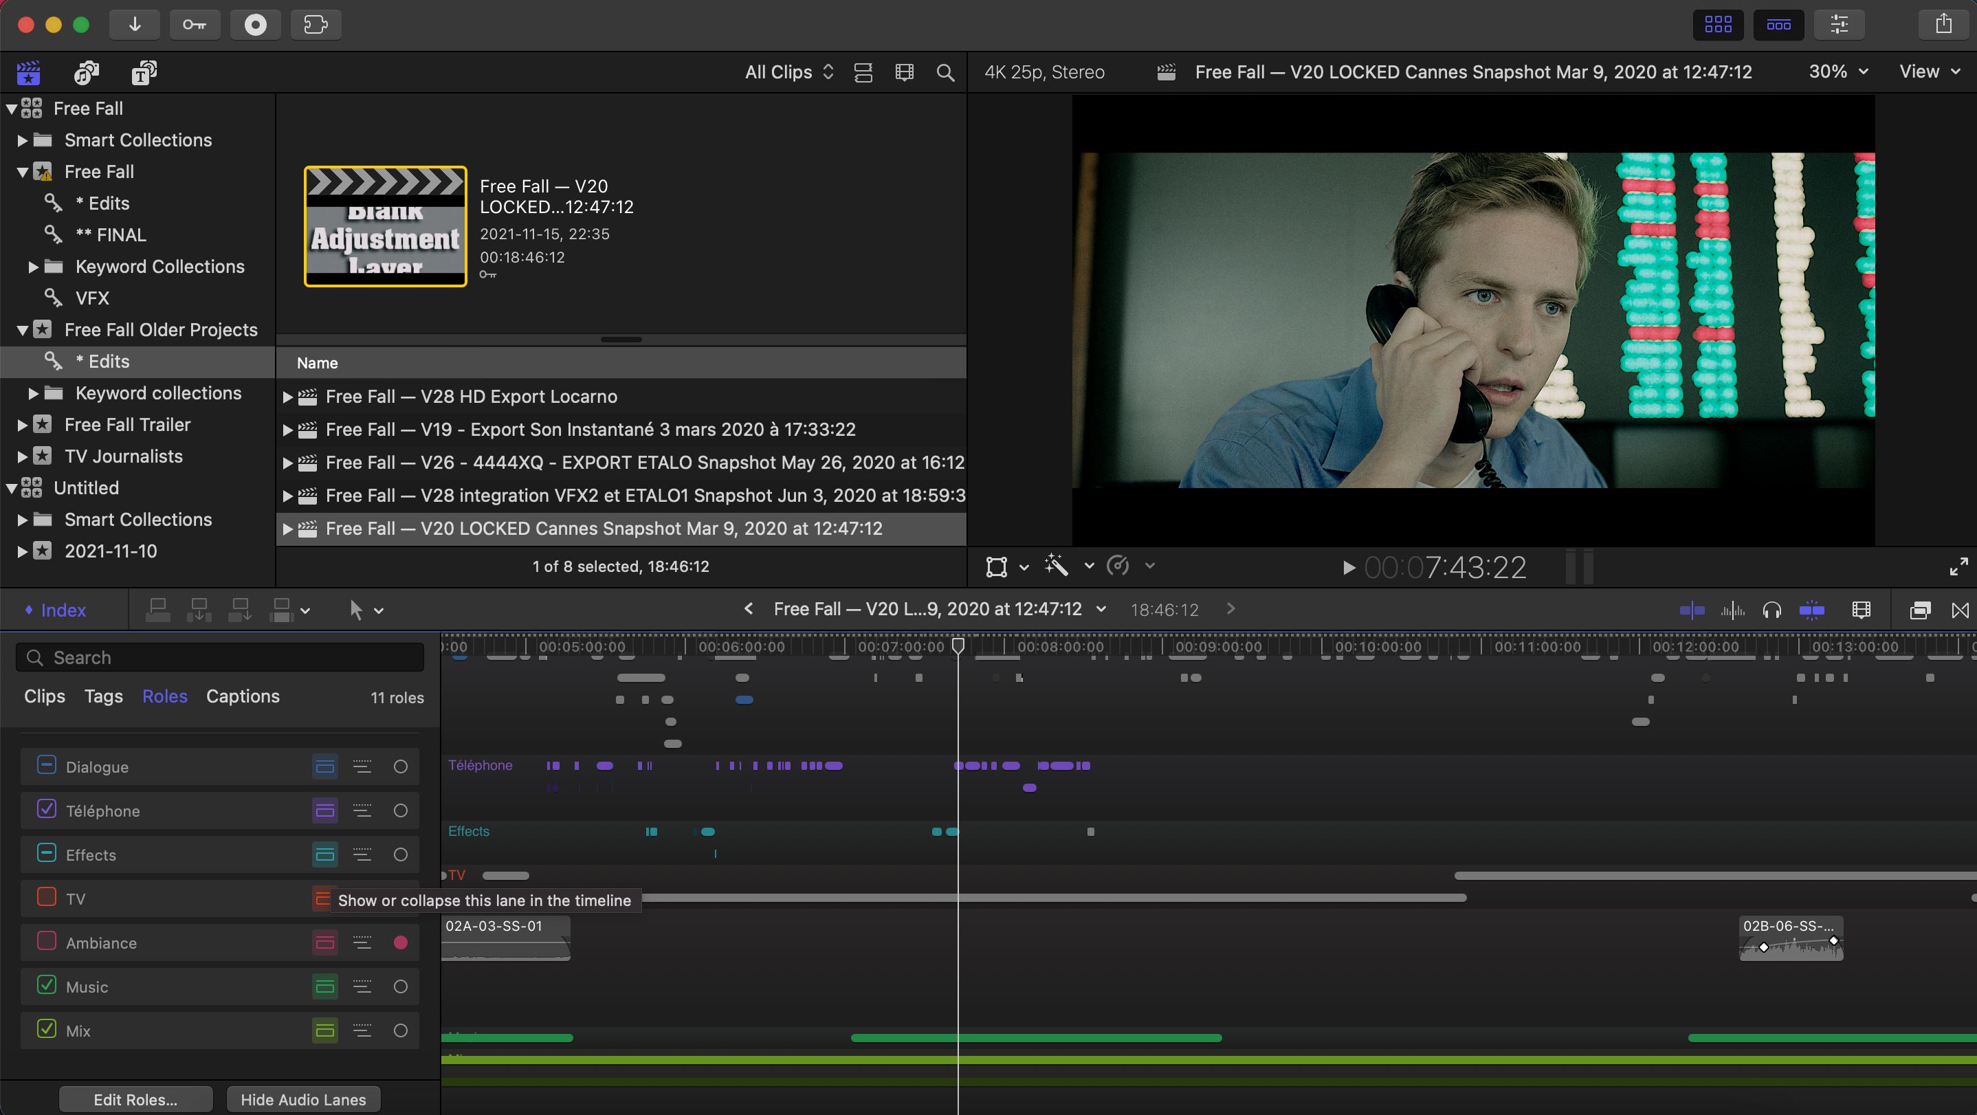Enable the TV role checkbox
Screen dimensions: 1977x1115
47,897
